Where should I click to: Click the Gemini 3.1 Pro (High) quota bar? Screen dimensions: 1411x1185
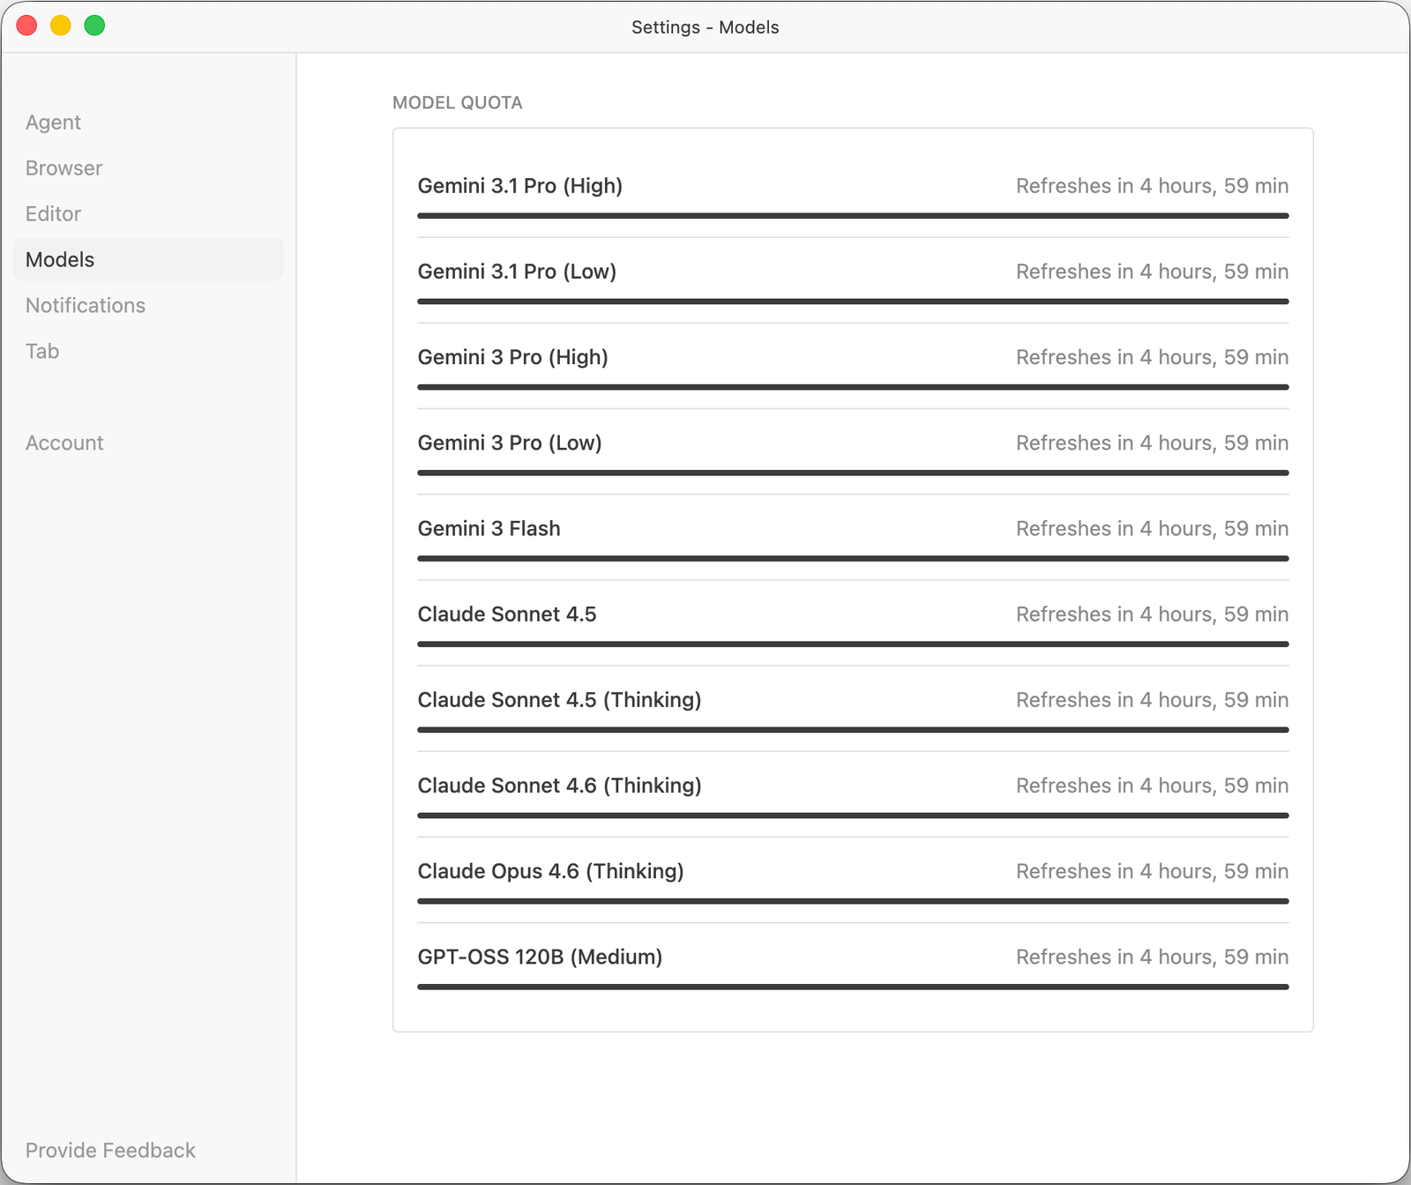pos(853,216)
